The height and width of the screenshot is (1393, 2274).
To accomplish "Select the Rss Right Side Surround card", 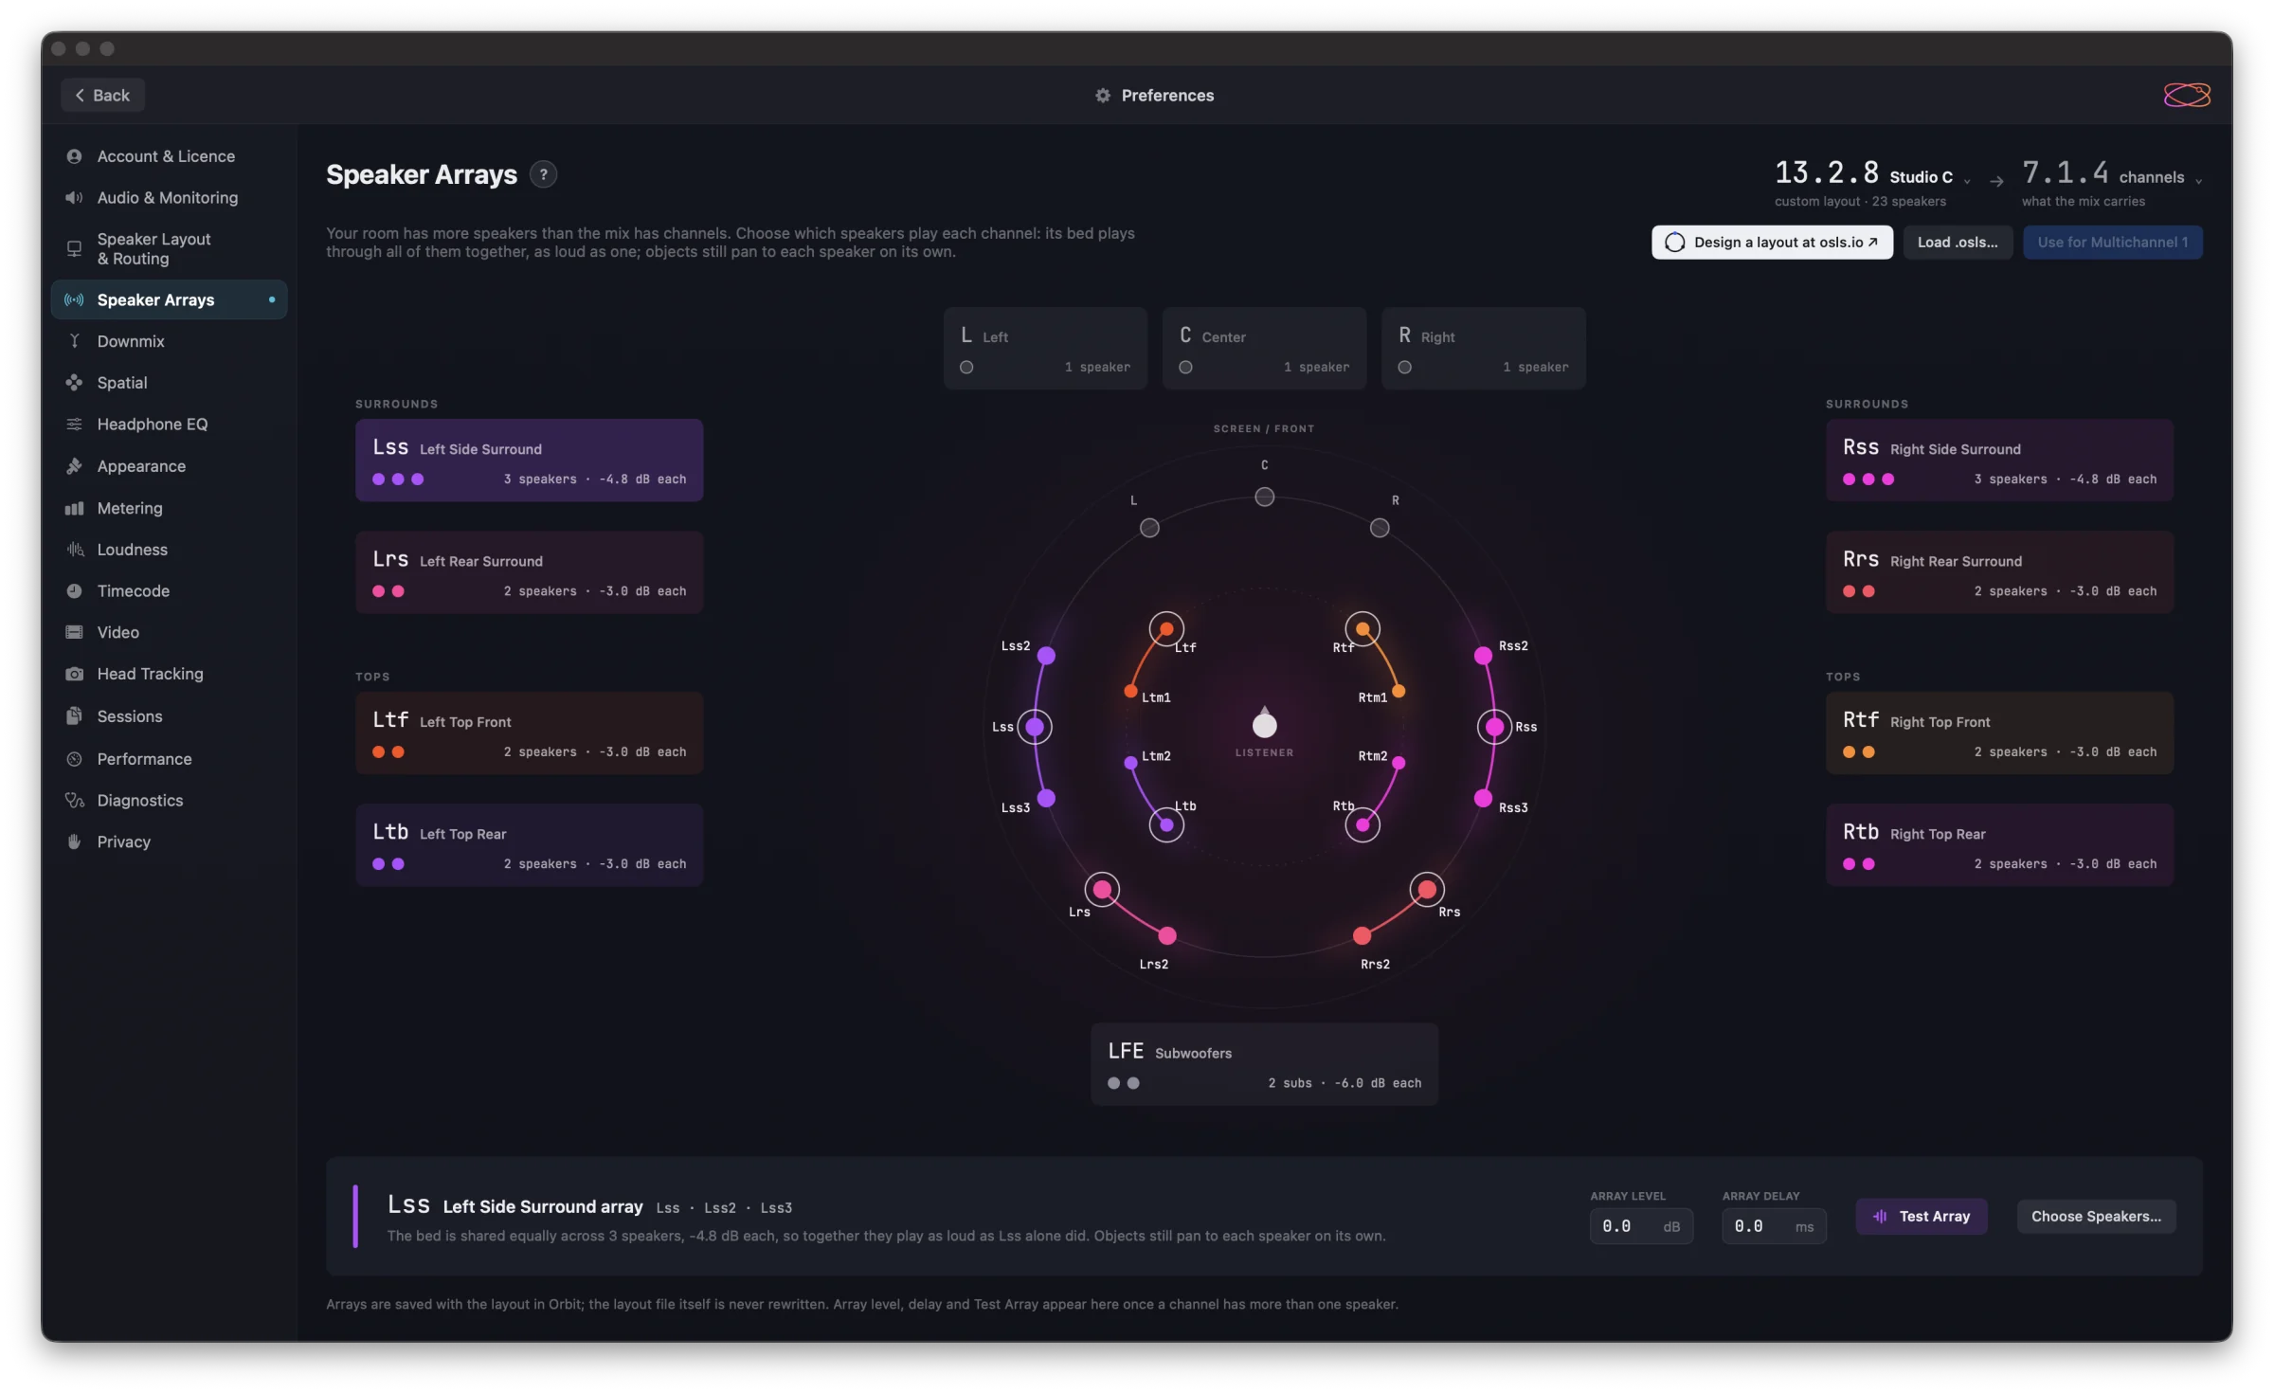I will [x=1999, y=461].
